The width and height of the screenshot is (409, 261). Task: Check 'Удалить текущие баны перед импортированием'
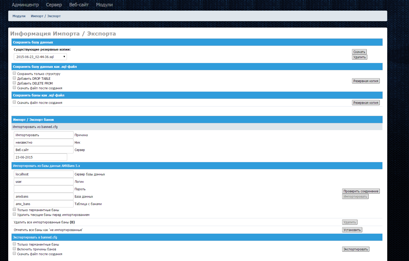[x=14, y=214]
